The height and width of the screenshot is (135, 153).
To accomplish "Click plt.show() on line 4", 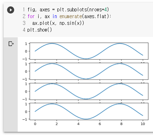I will [x=39, y=30].
